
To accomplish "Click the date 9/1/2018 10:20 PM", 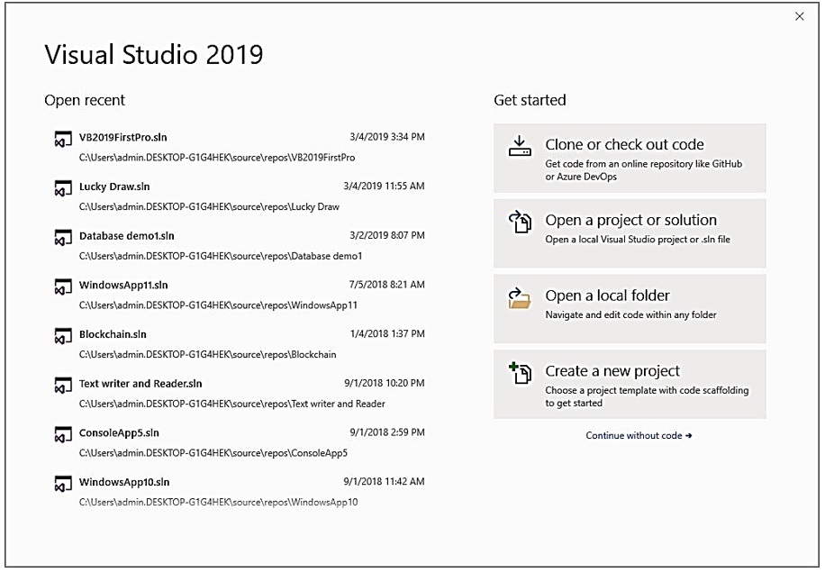I will click(x=385, y=383).
